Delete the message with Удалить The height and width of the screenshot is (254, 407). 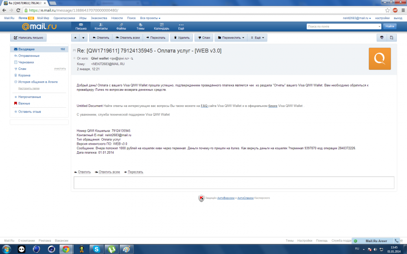click(182, 37)
